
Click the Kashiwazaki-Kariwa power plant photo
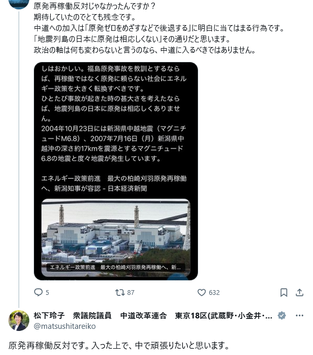(116, 238)
